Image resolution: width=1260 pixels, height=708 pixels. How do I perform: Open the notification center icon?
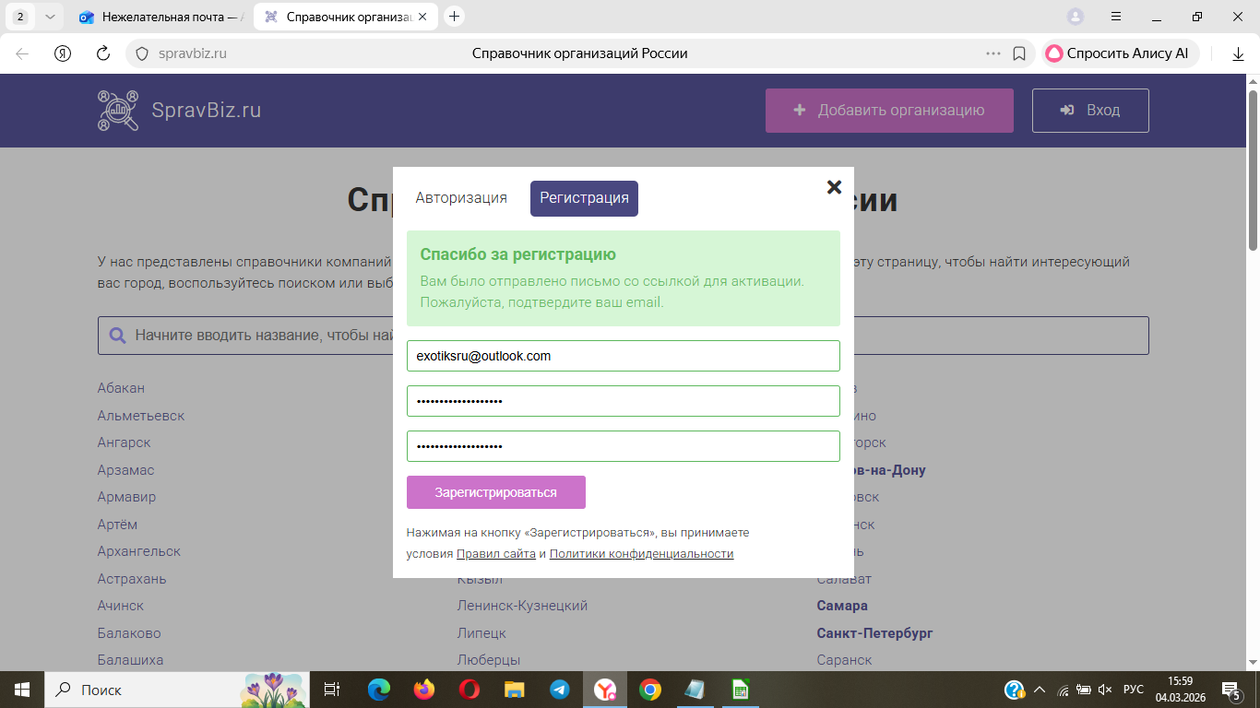coord(1230,690)
